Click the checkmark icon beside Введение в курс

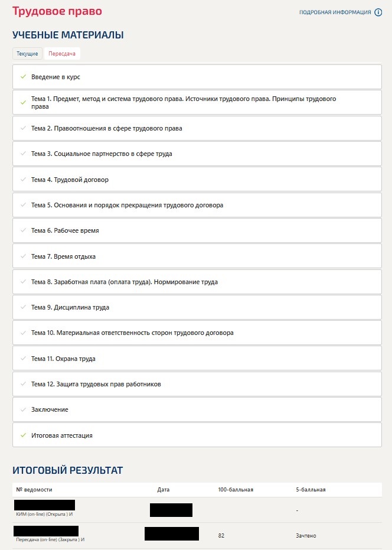pos(23,77)
